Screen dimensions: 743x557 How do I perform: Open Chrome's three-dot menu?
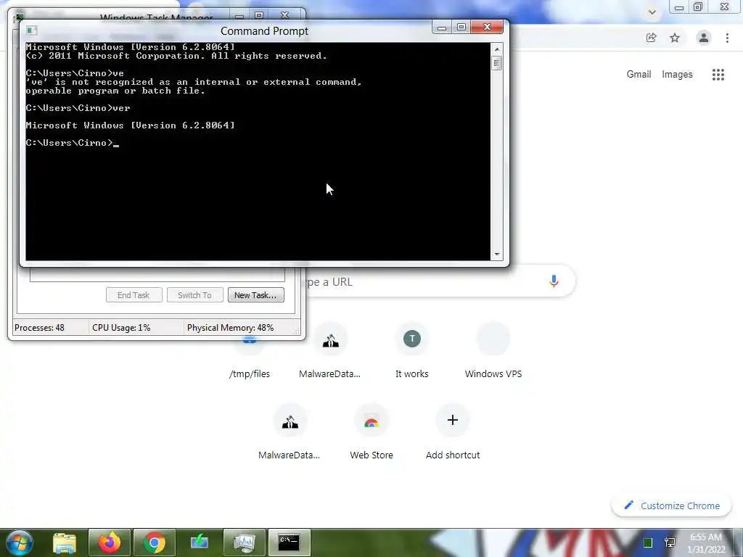pyautogui.click(x=727, y=38)
